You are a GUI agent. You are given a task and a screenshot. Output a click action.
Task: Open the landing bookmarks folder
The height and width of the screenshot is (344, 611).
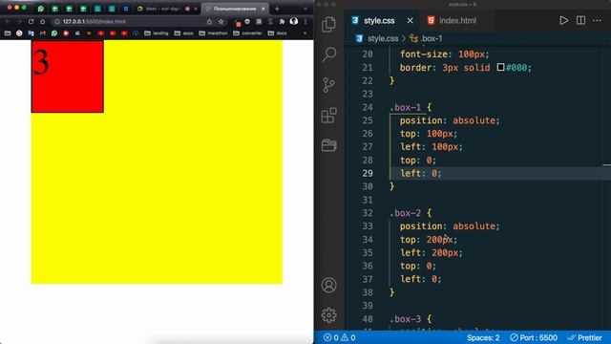pos(157,33)
